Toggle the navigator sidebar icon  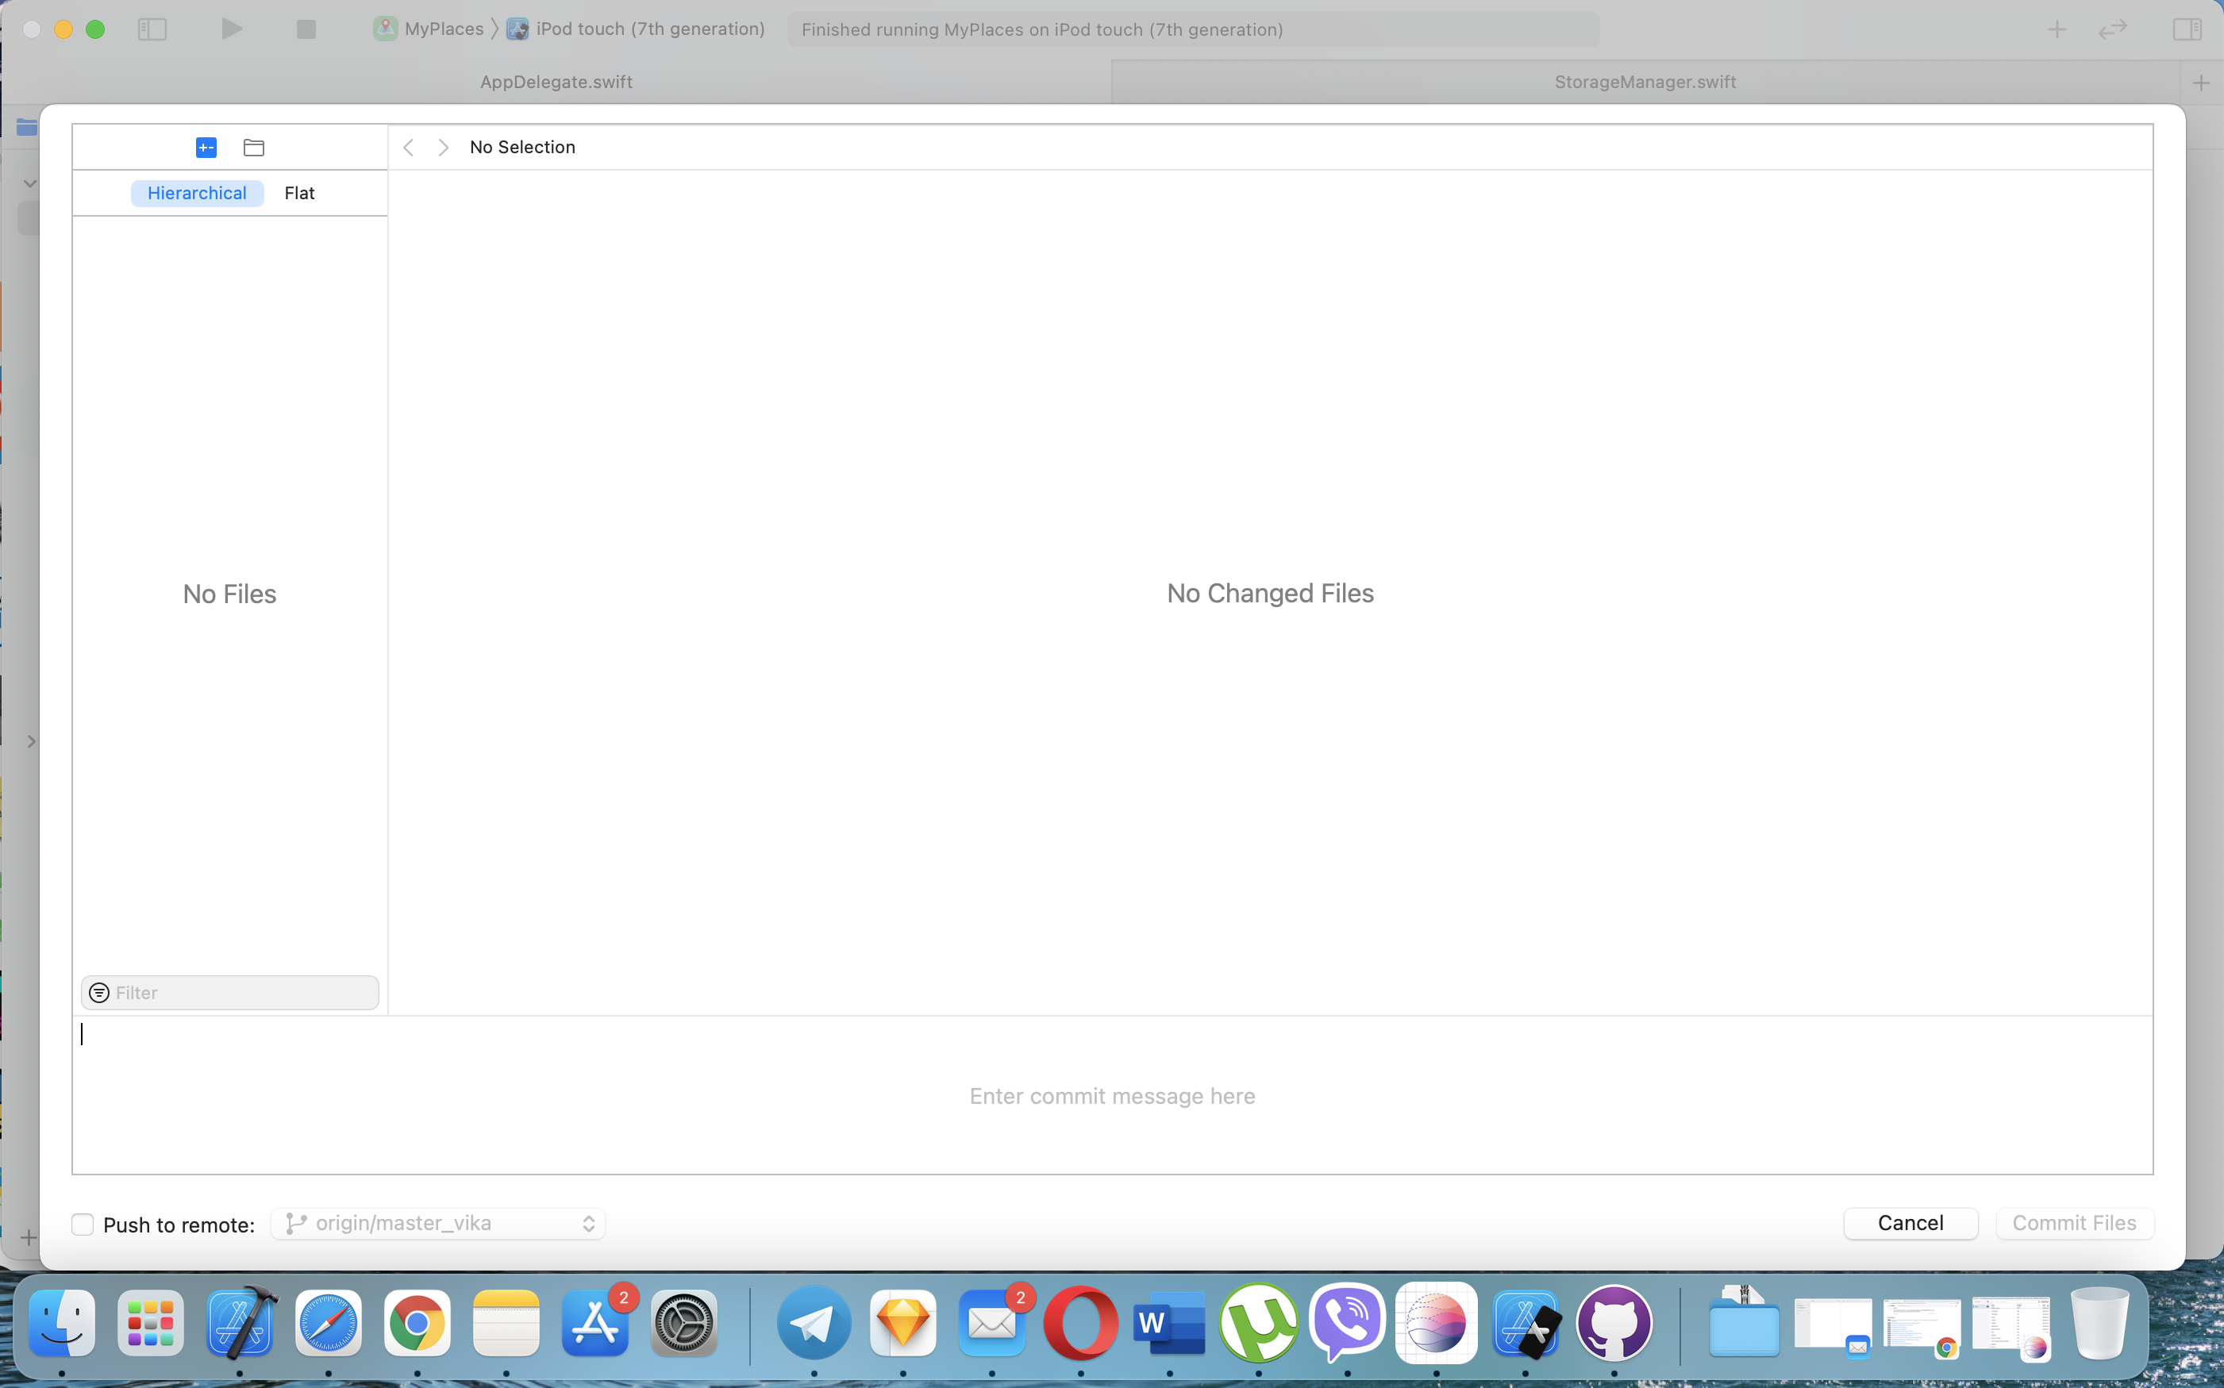click(152, 29)
